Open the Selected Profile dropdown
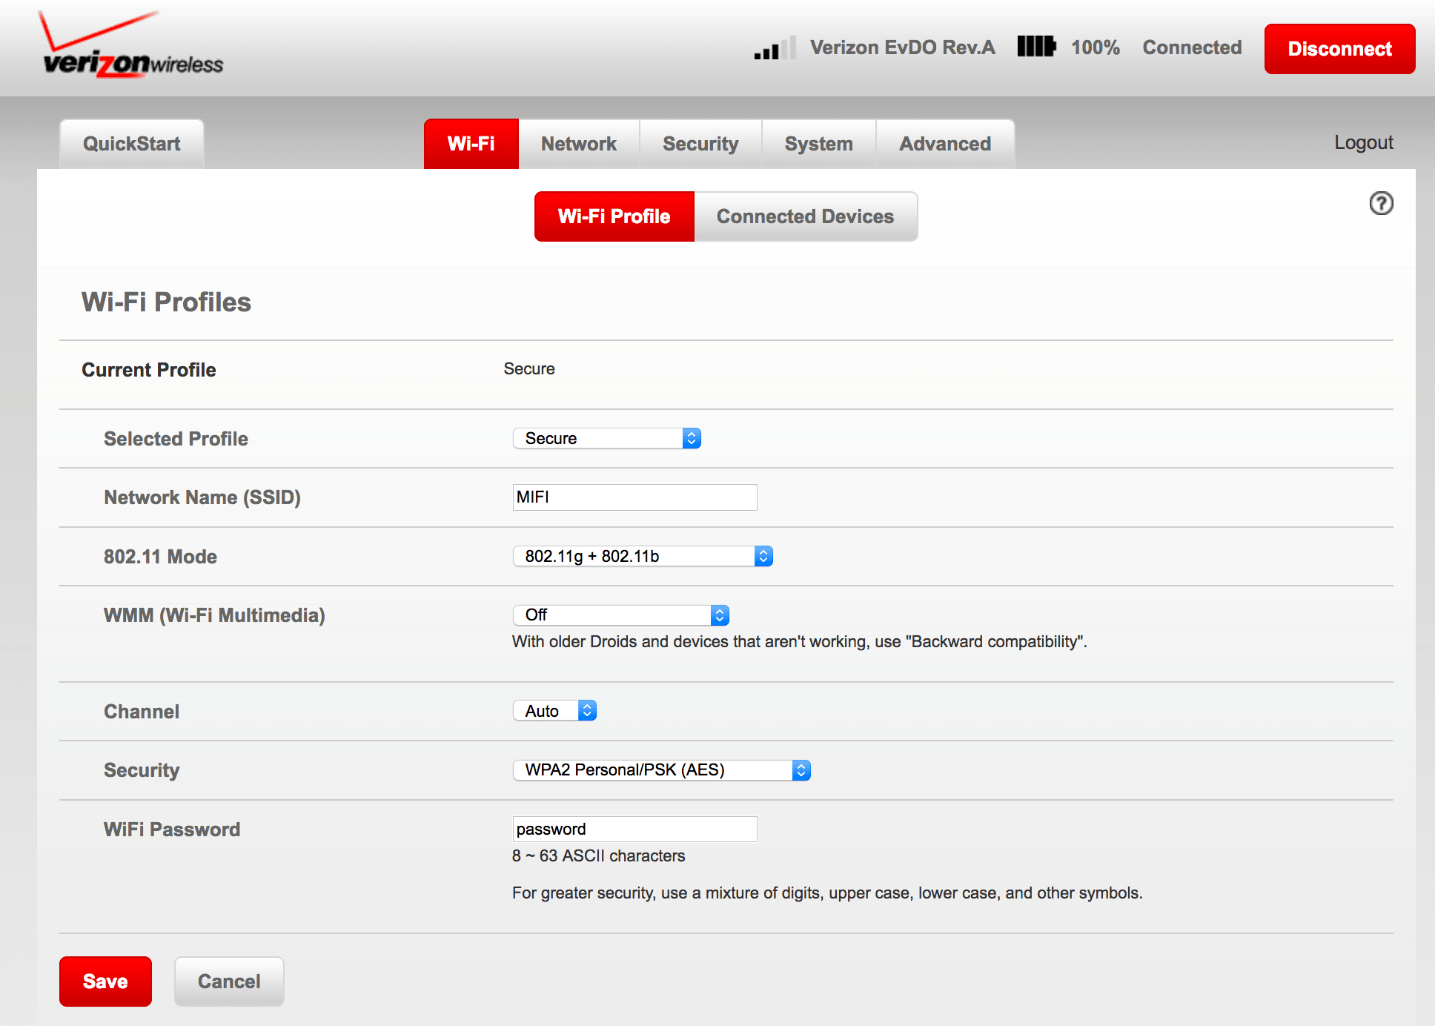1435x1026 pixels. pyautogui.click(x=606, y=438)
